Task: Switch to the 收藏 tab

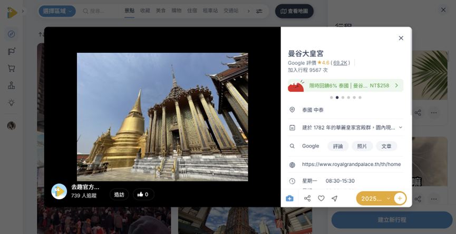Action: 145,11
